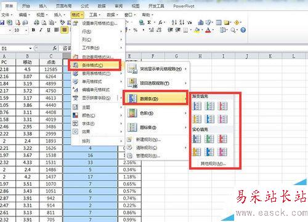308x222 pixels.
Task: Select the blue solid fill data bar
Action: (197, 139)
